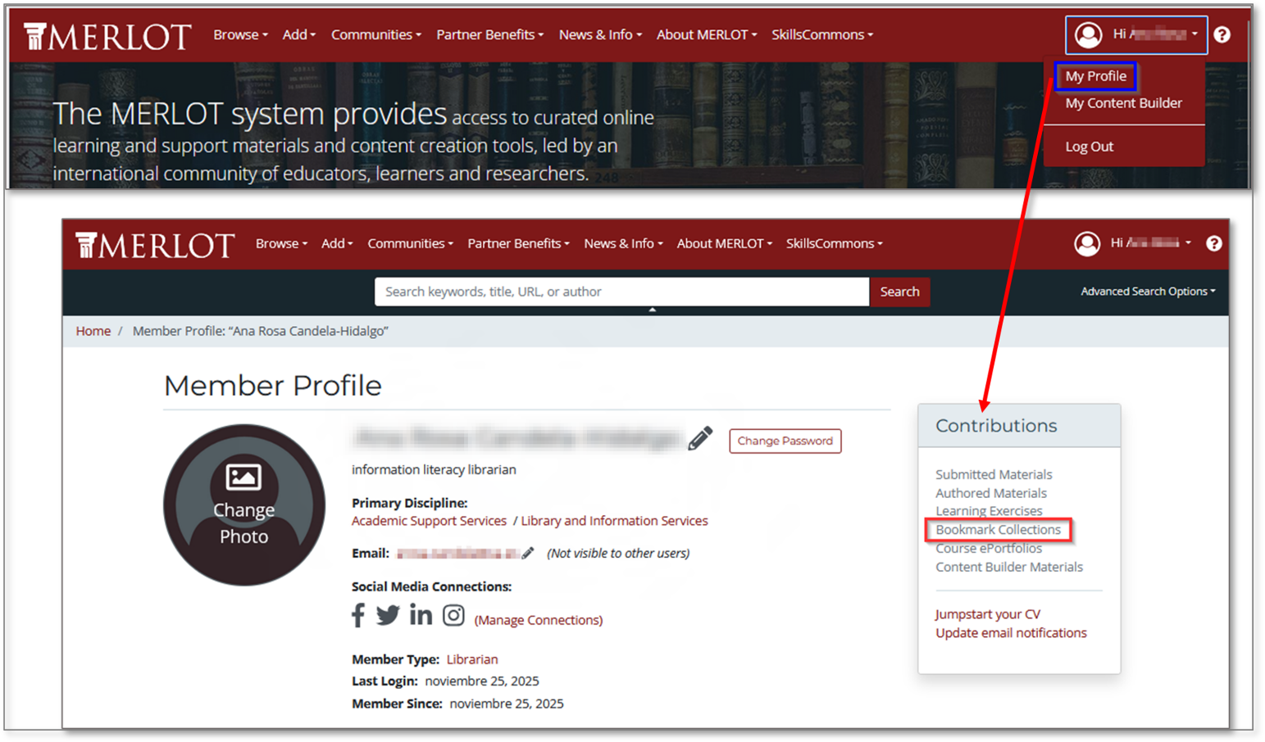Click the help question mark in top banner

[x=1222, y=34]
